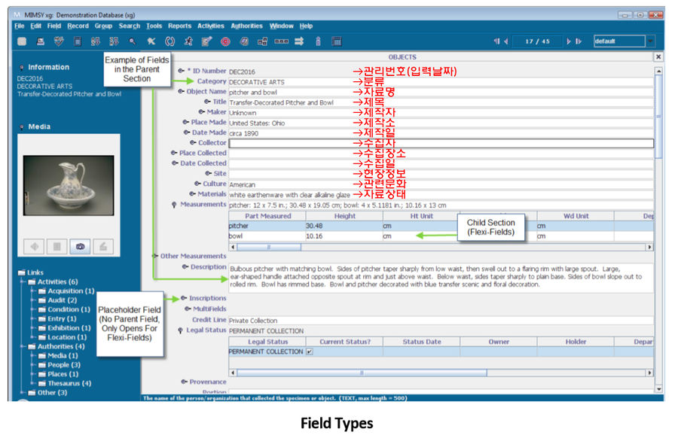Screen dimensions: 678x435
Task: Open the Exhibition (1) link item
Action: click(69, 328)
